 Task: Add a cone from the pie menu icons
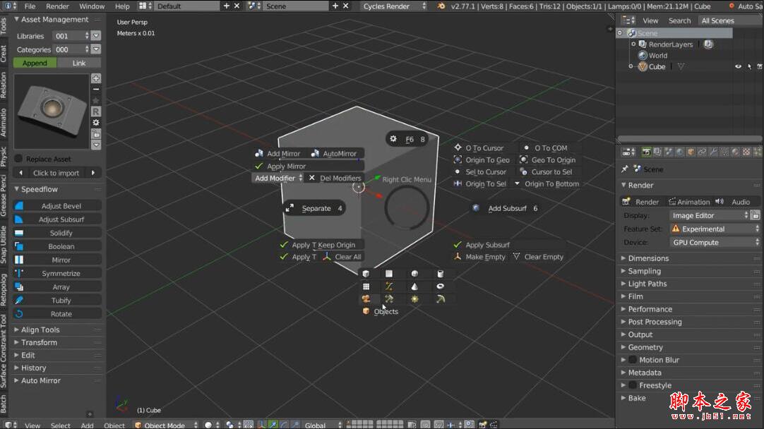pyautogui.click(x=414, y=286)
